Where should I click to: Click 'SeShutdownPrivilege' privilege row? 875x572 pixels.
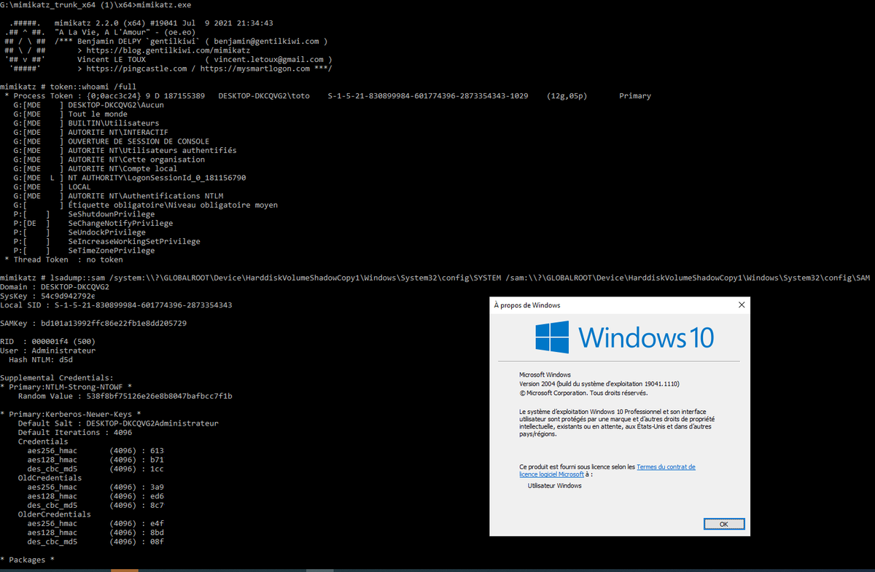[x=85, y=214]
